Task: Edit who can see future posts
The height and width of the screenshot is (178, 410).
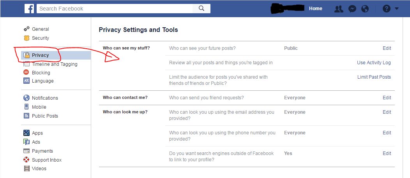Action: pos(387,48)
